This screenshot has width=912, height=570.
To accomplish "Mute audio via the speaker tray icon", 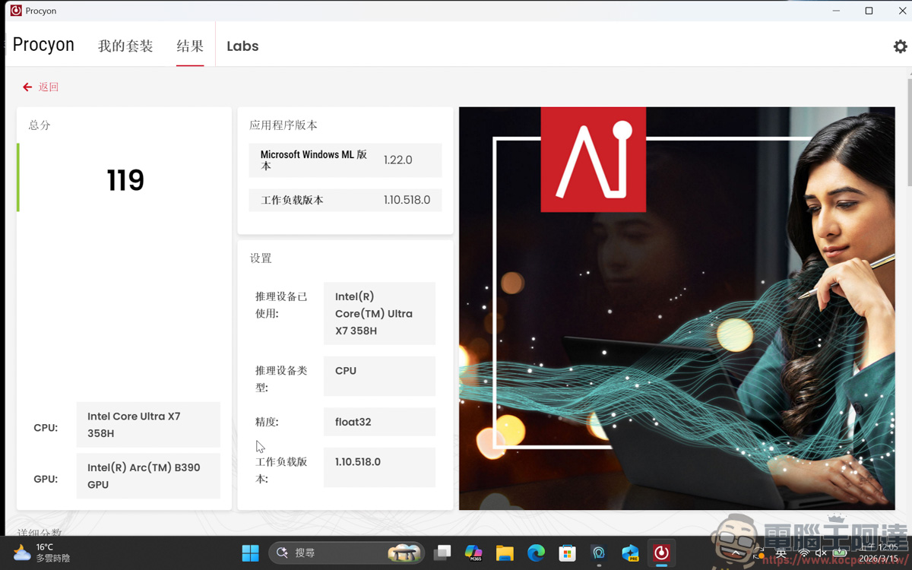I will point(819,553).
